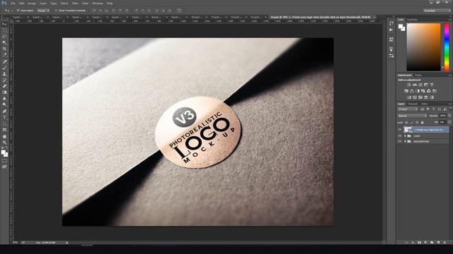Select the Quick Selection tool
Screen dimensions: 453x254
[x=4, y=42]
